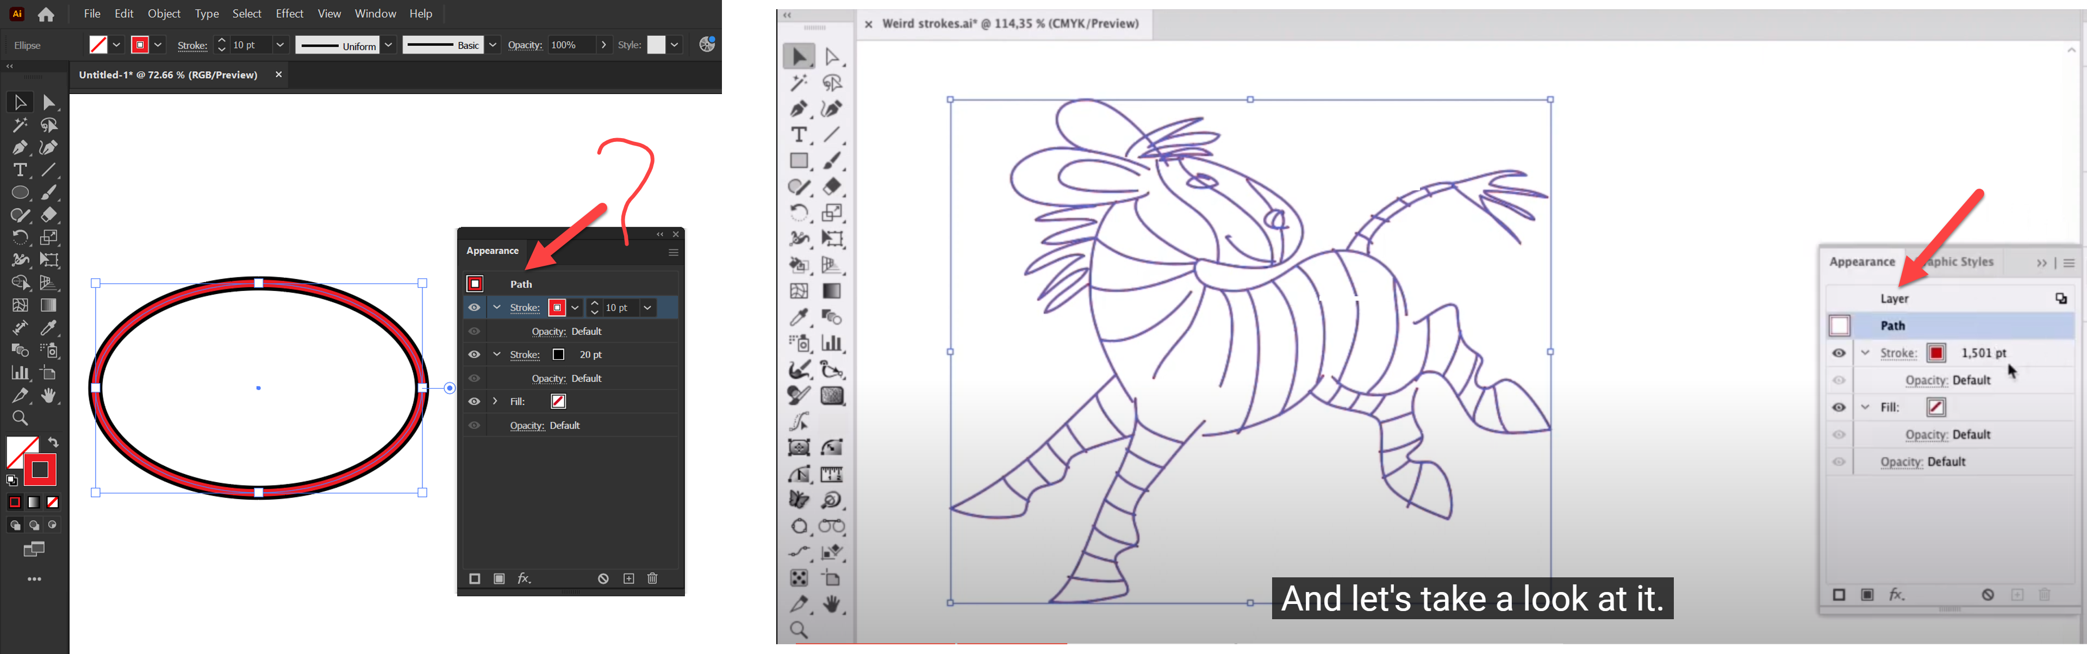Hide the 10 pt red stroke

click(x=474, y=307)
